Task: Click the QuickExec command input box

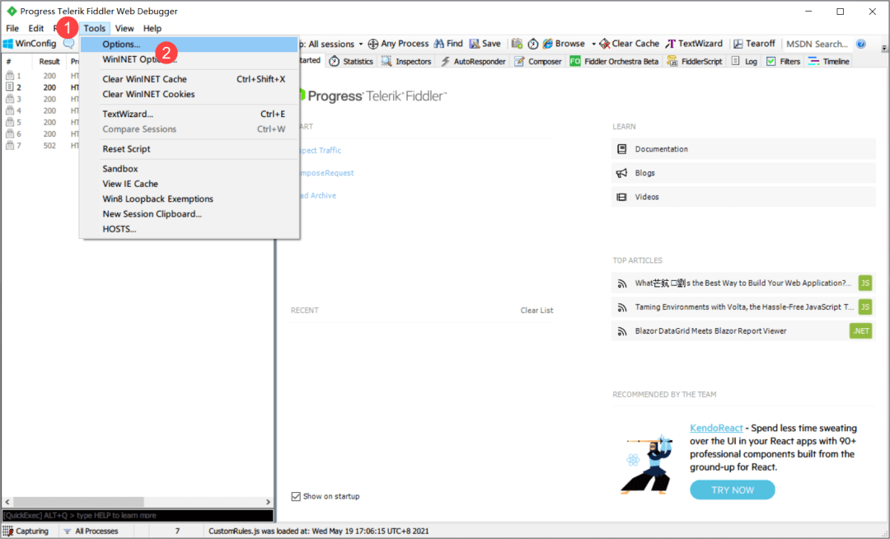Action: 138,515
